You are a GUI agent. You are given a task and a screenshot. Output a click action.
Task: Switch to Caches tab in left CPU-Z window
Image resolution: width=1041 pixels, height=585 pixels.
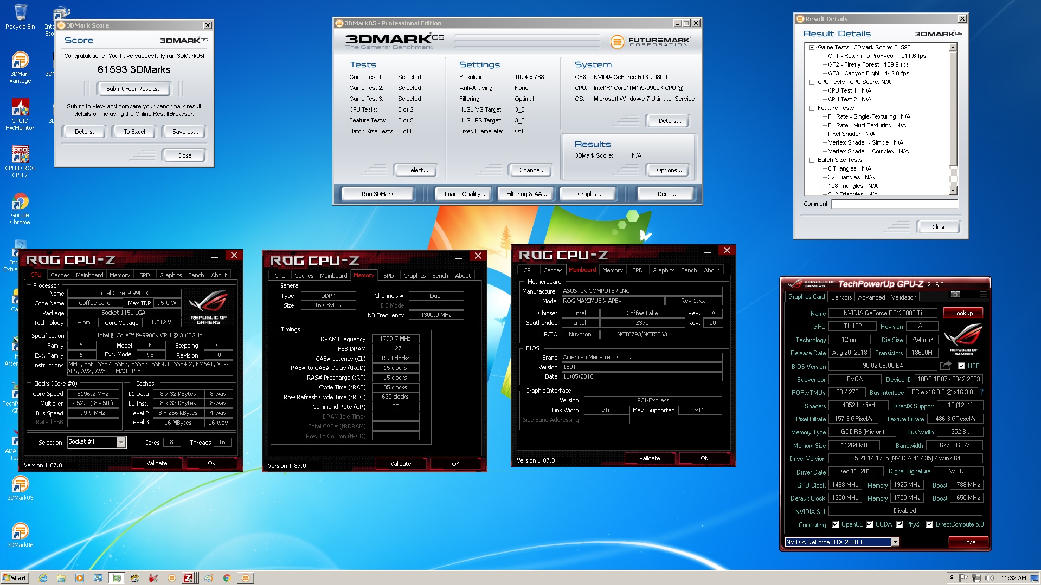point(60,275)
